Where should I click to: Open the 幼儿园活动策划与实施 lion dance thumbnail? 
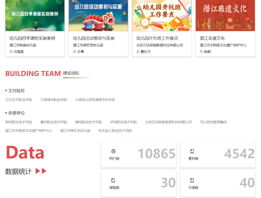98,15
